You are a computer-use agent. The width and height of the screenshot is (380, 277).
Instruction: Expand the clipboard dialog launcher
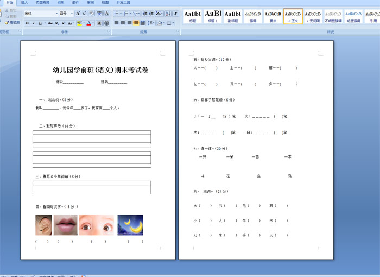coord(20,32)
